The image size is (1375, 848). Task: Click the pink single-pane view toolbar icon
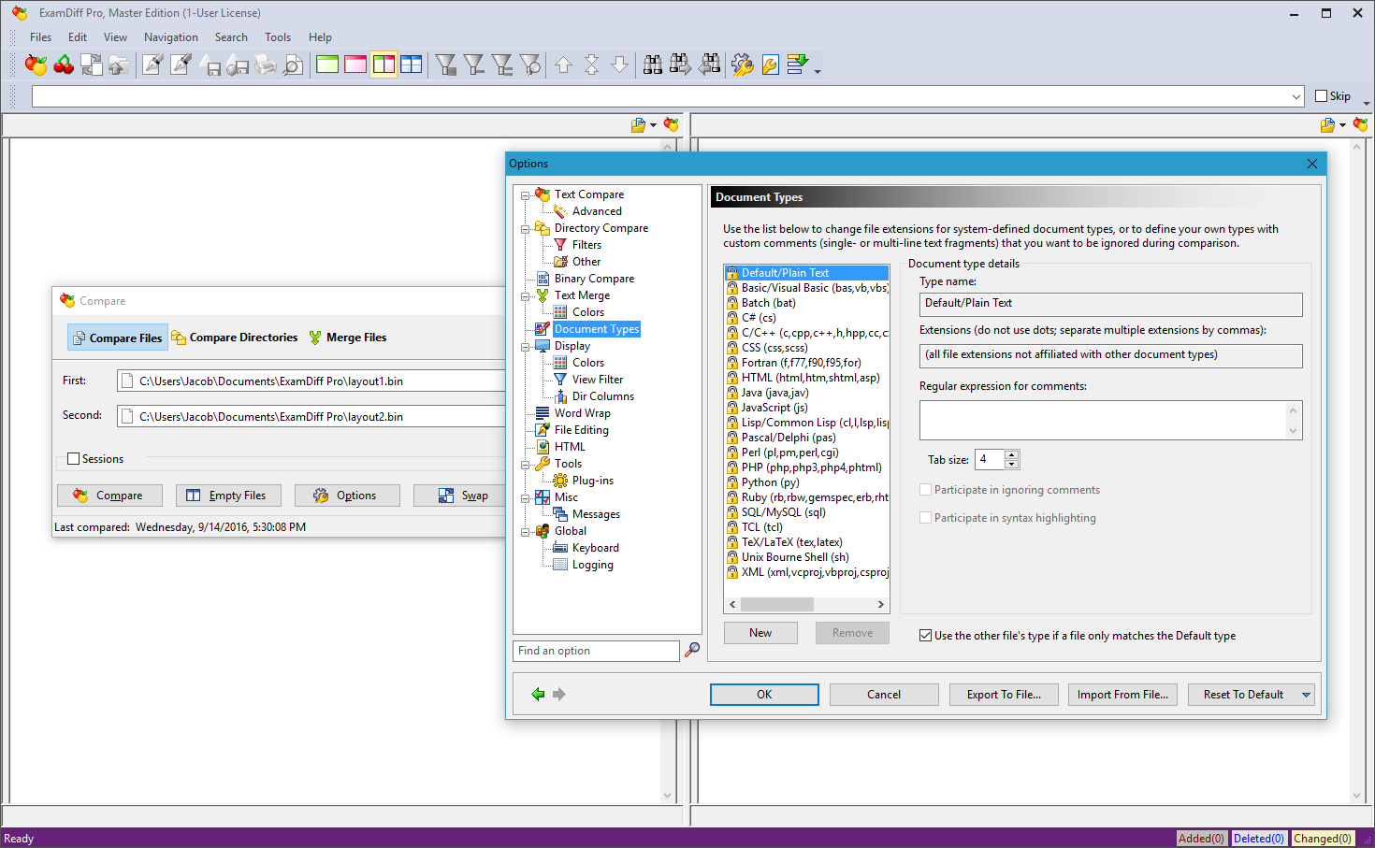[355, 65]
